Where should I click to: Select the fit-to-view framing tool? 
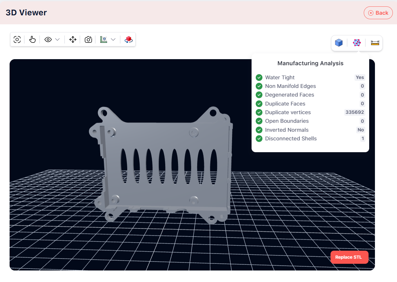click(17, 39)
